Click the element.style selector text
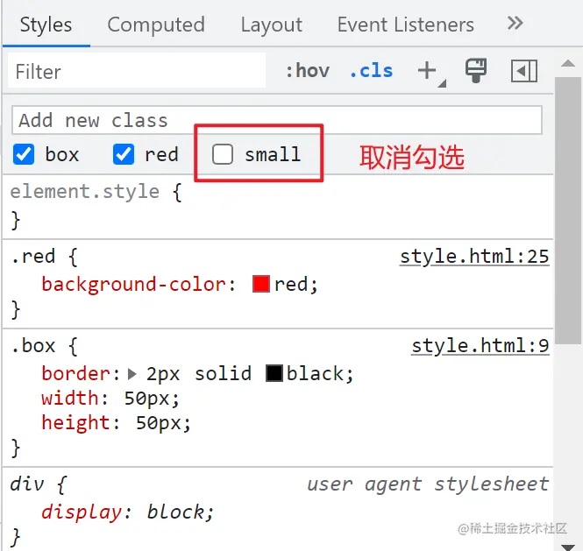583x551 pixels. (x=85, y=192)
